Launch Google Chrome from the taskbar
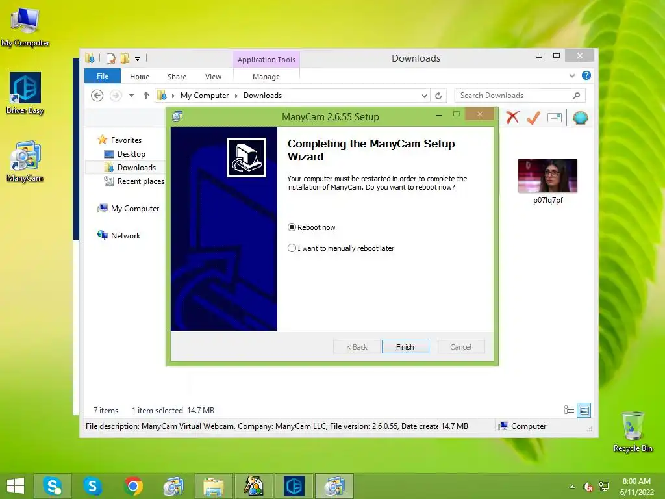This screenshot has height=499, width=665. coord(133,486)
